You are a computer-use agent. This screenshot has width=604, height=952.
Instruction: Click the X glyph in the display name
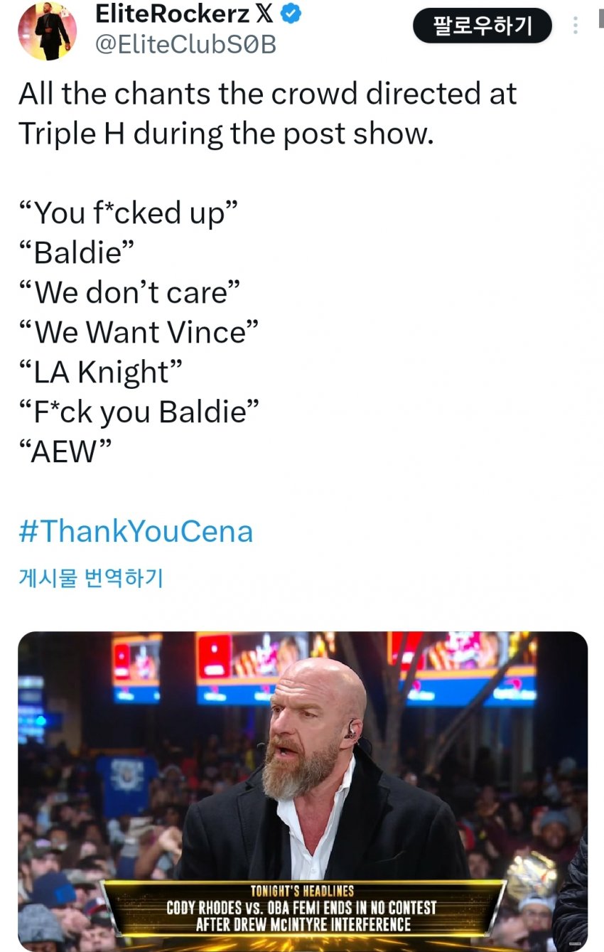coord(264,14)
